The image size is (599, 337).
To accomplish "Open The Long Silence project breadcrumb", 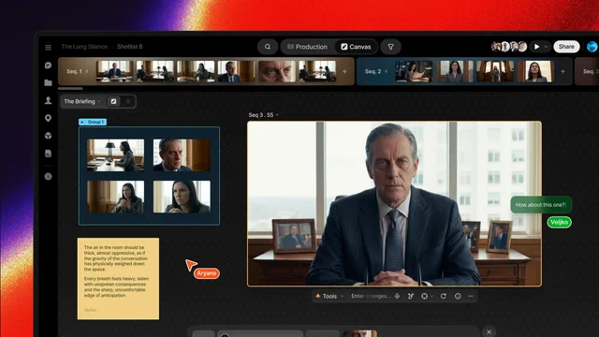I will click(84, 47).
